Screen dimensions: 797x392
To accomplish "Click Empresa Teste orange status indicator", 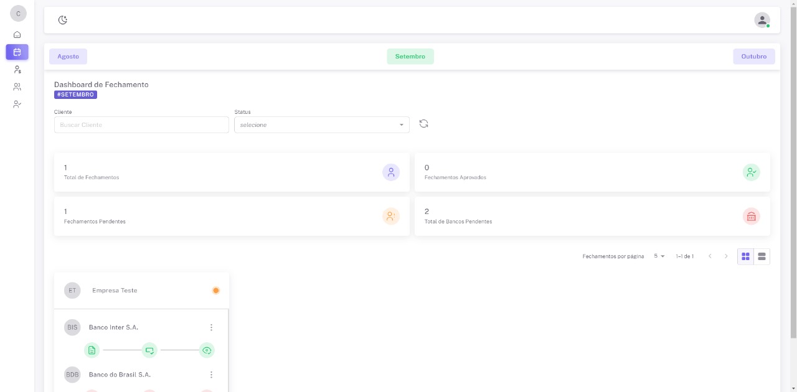I will 216,291.
